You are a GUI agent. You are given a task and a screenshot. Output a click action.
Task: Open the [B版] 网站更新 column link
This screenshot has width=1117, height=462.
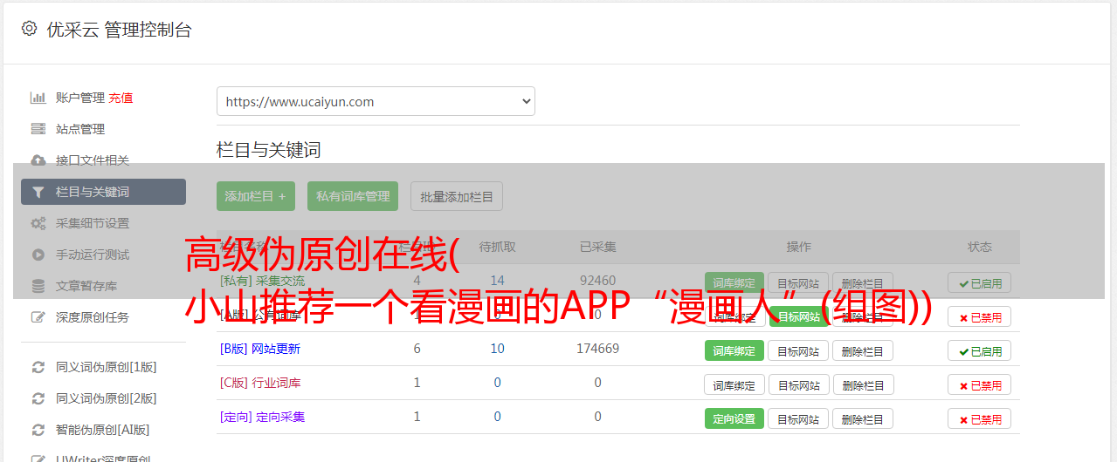(260, 349)
